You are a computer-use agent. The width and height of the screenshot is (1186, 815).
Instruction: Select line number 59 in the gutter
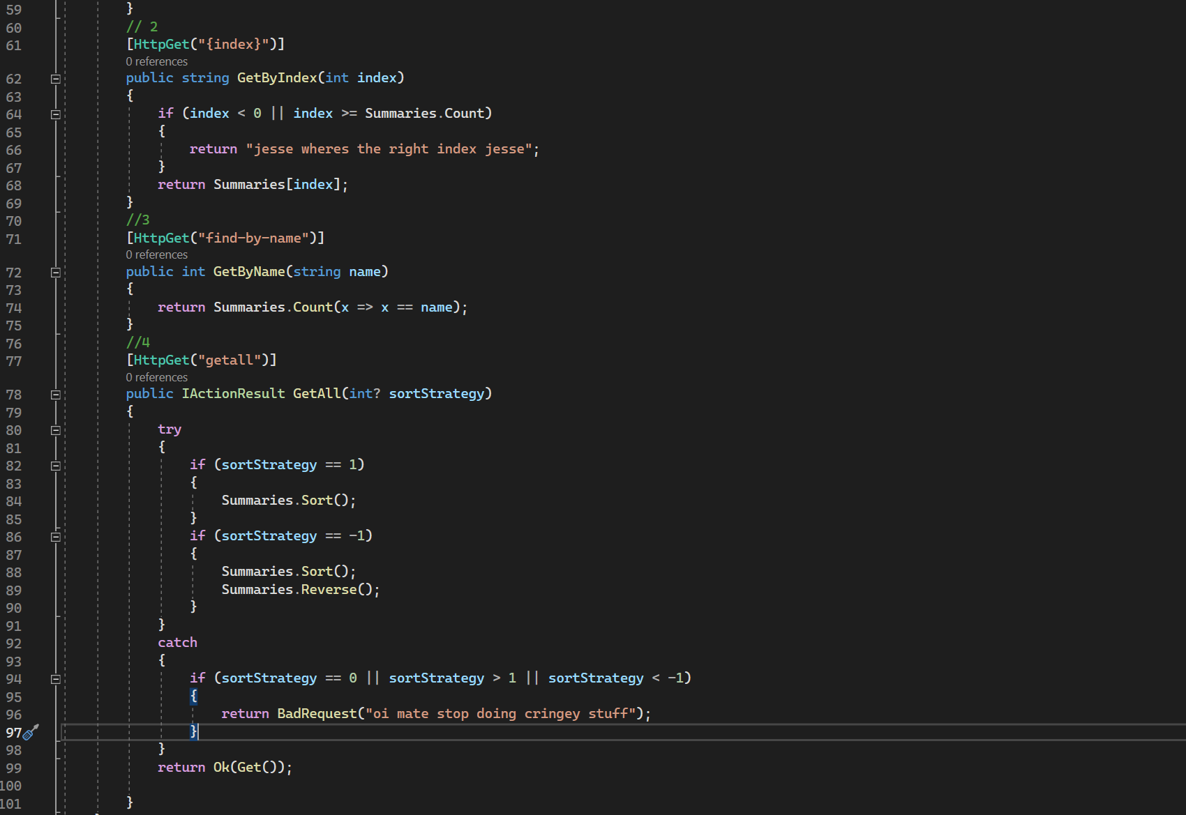click(x=13, y=9)
